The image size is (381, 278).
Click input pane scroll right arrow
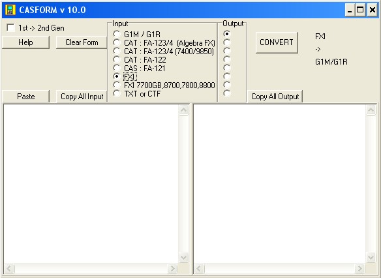[173, 268]
